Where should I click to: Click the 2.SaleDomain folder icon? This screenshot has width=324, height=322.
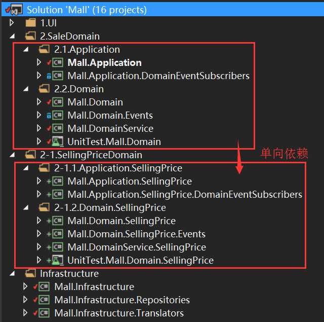point(30,36)
